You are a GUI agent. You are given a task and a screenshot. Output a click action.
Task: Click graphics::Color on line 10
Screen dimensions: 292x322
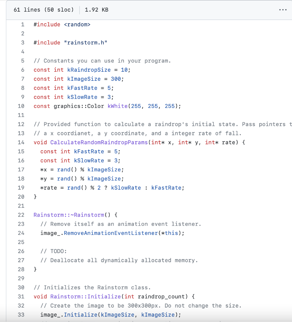pos(79,106)
